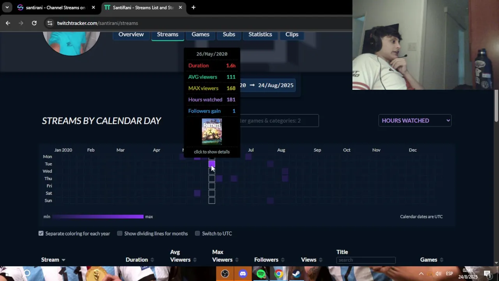This screenshot has width=499, height=281.
Task: Click the 'Followers gain 1' tooltip row
Action: (x=212, y=111)
